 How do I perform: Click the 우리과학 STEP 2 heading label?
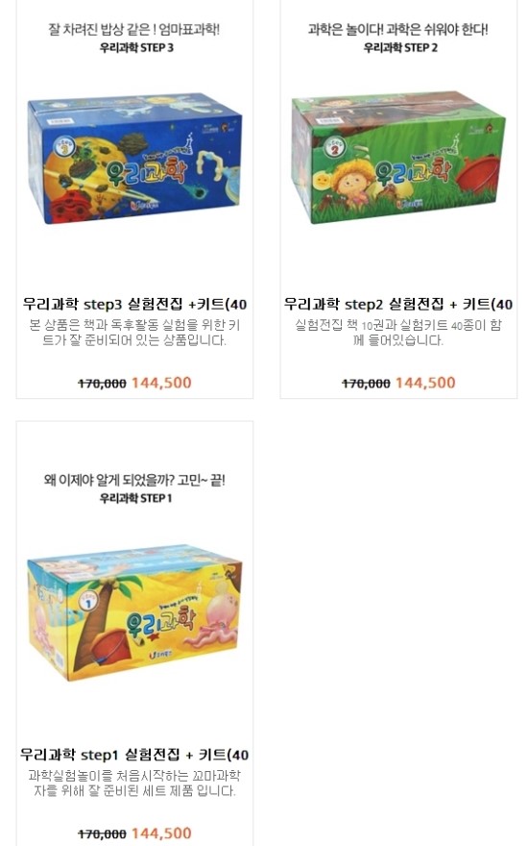coord(400,48)
